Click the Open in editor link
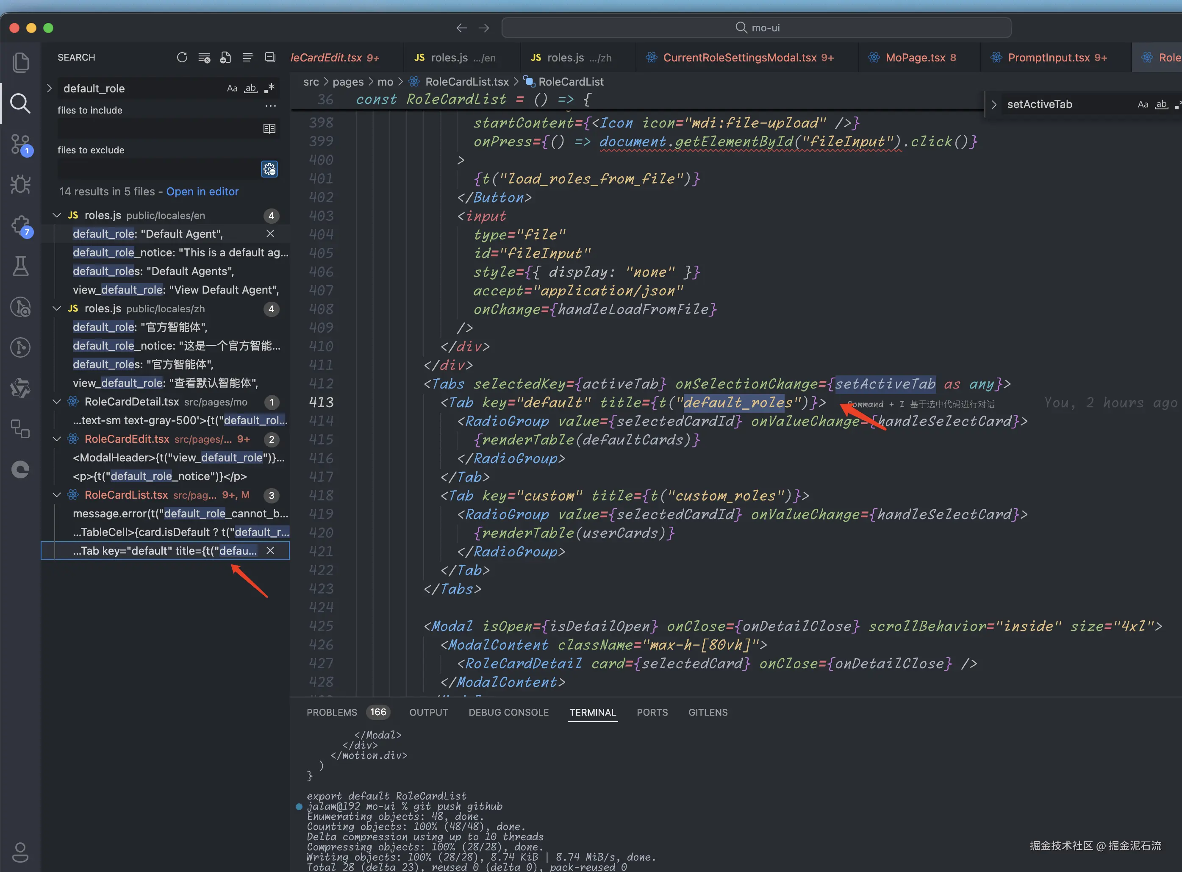The image size is (1182, 872). pos(202,192)
